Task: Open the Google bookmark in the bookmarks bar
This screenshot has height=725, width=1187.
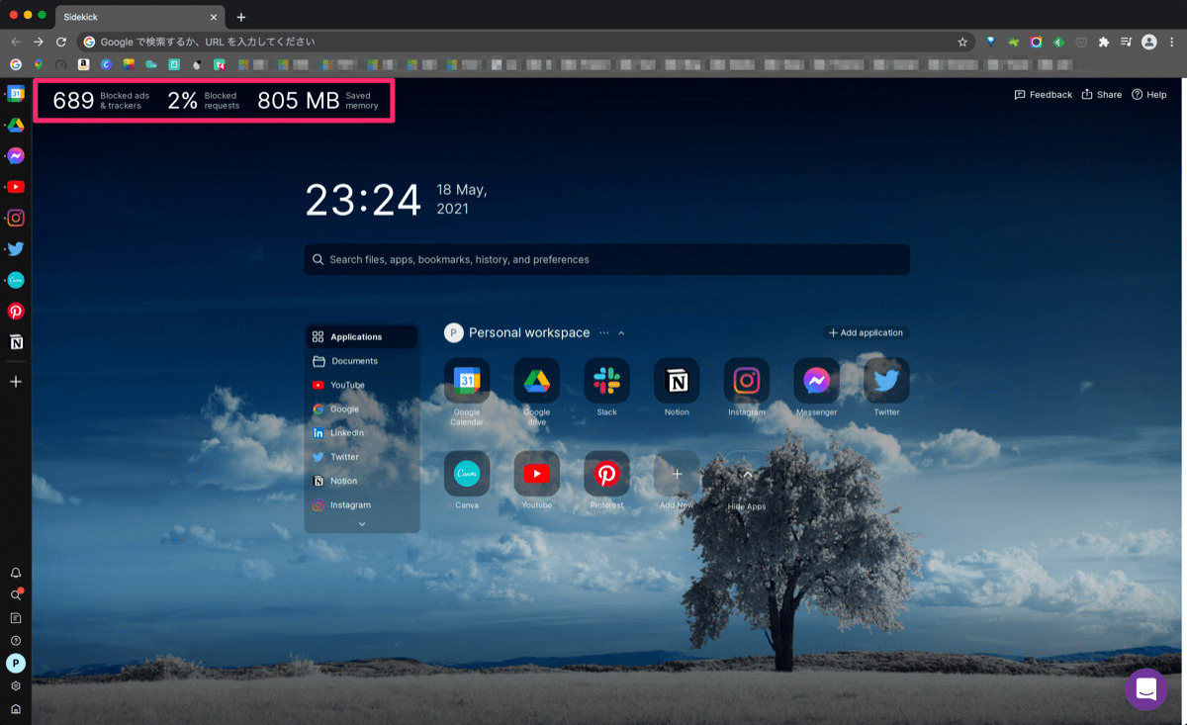Action: tap(15, 64)
